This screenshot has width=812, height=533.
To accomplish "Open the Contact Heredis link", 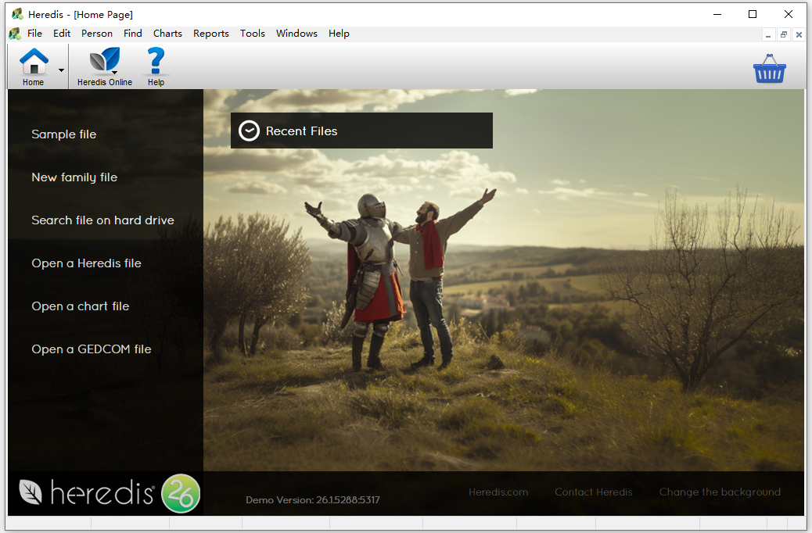I will pyautogui.click(x=594, y=492).
